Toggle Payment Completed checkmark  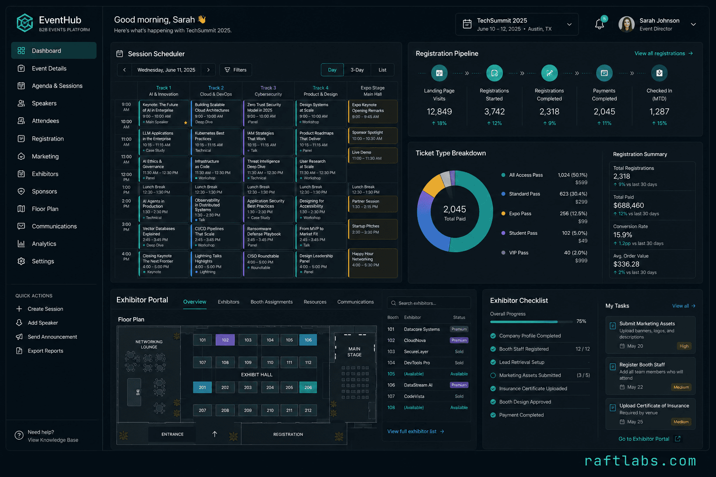(493, 415)
